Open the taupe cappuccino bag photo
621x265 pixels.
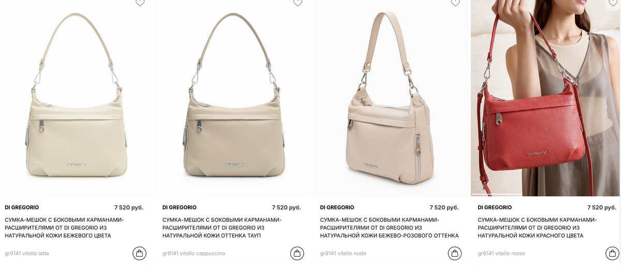coord(234,98)
